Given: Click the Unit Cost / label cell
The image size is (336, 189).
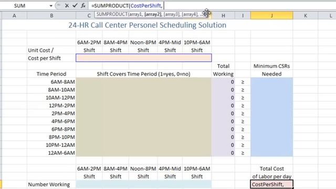Looking at the screenshot, I should point(41,50).
